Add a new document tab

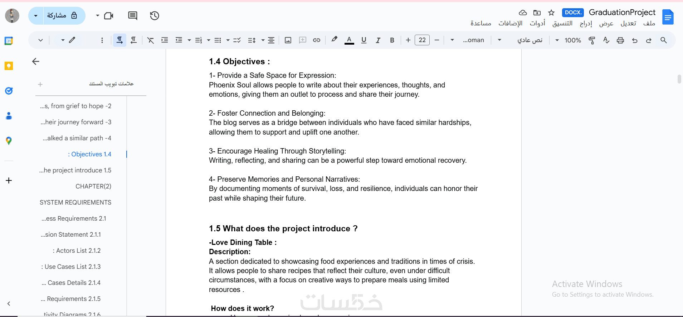(x=40, y=84)
